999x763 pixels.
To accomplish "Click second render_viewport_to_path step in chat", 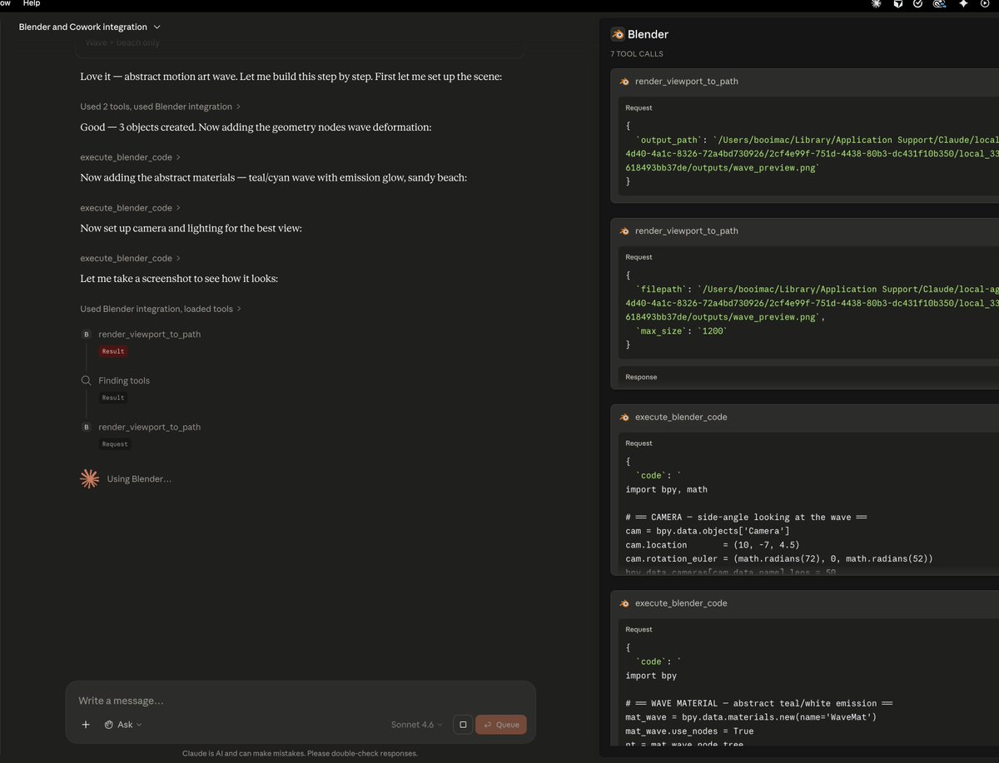I will click(149, 428).
